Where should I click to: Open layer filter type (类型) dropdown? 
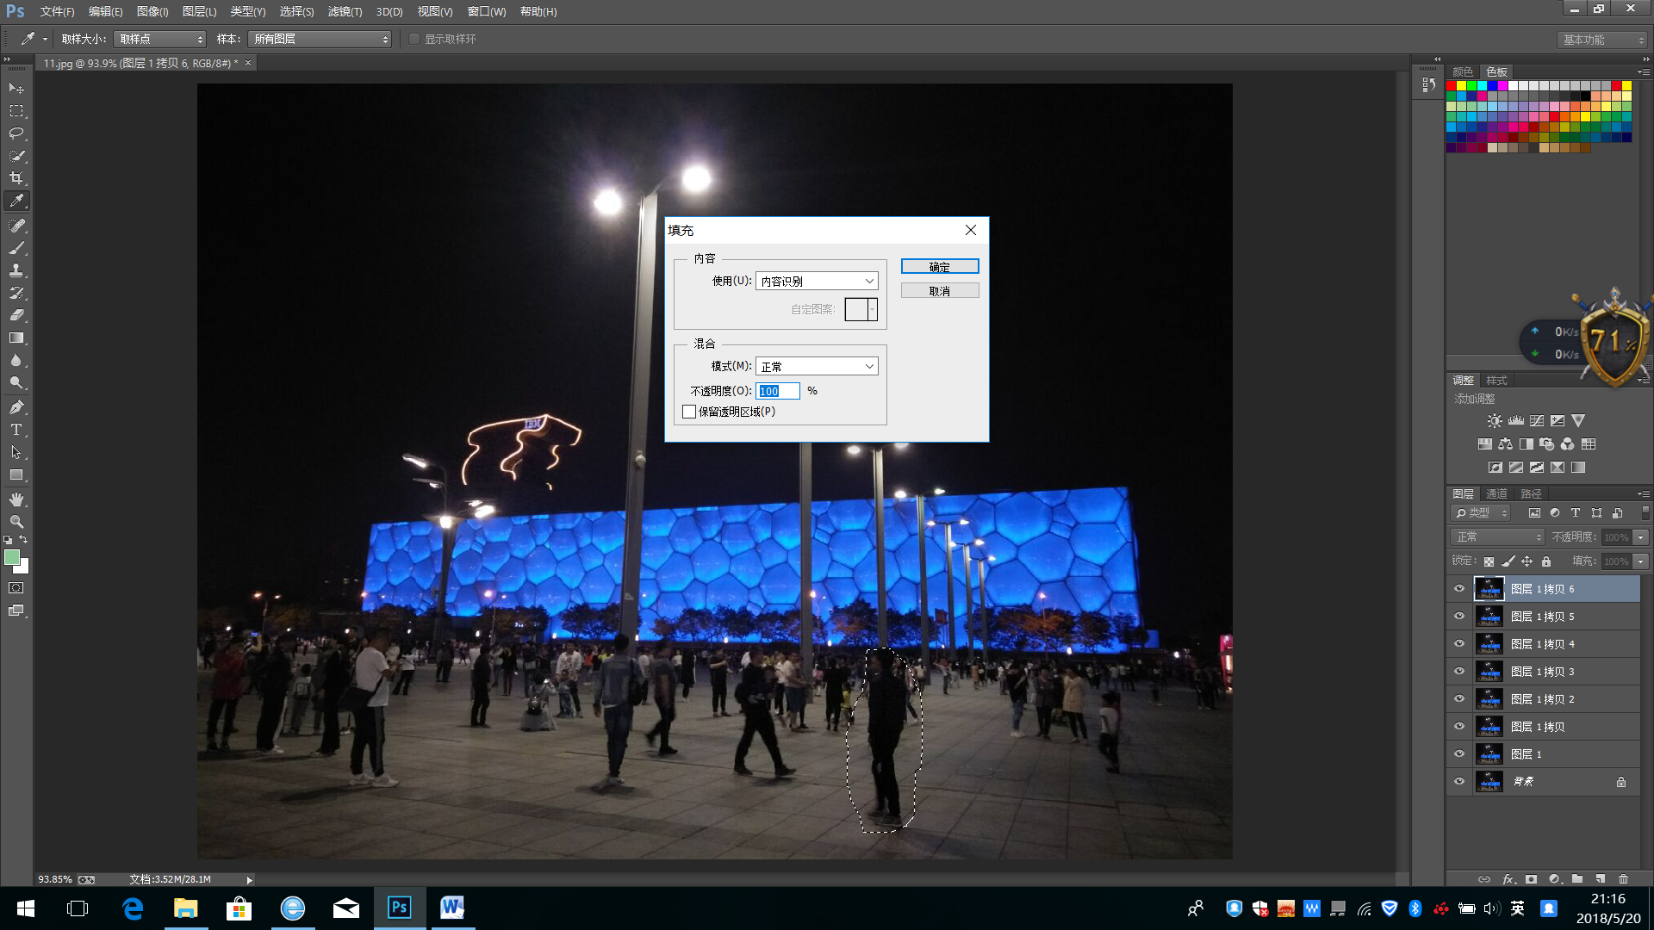coord(1481,513)
